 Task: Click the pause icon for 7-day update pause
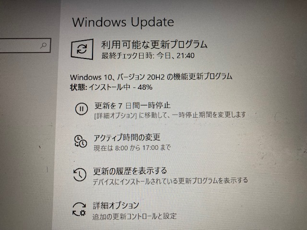pyautogui.click(x=82, y=109)
